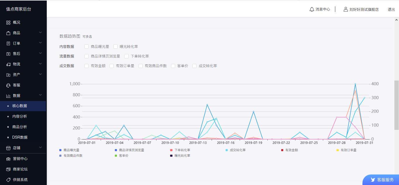Click the 消息中心 bell icon

click(x=312, y=9)
